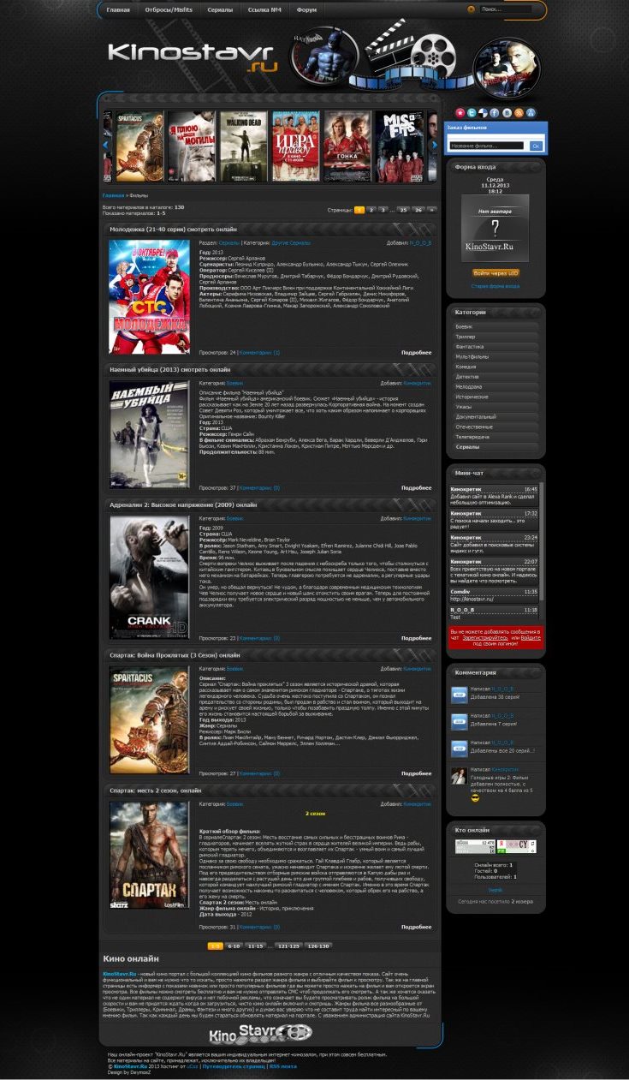The height and width of the screenshot is (1080, 629).
Task: Go to page 26 in top pagination
Action: click(x=418, y=209)
